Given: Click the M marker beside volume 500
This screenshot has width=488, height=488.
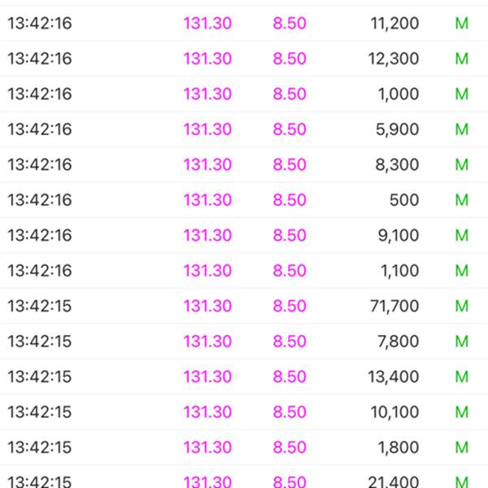Looking at the screenshot, I should (x=462, y=200).
